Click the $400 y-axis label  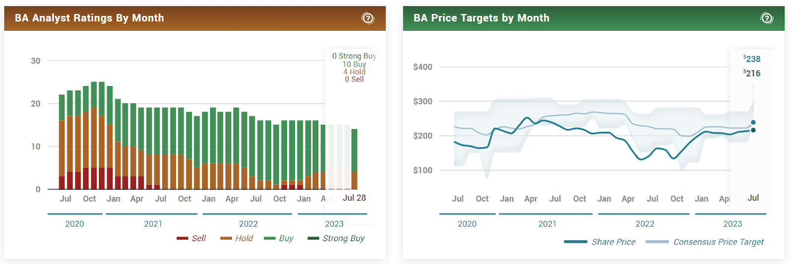click(423, 67)
